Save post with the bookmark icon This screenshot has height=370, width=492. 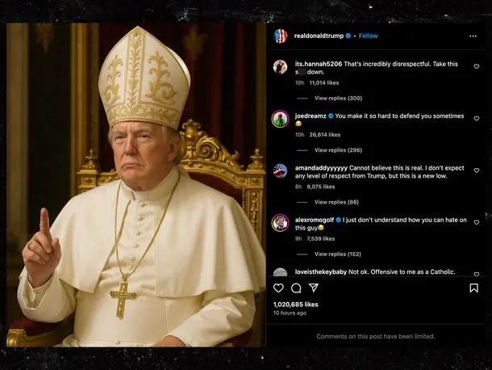coord(473,288)
